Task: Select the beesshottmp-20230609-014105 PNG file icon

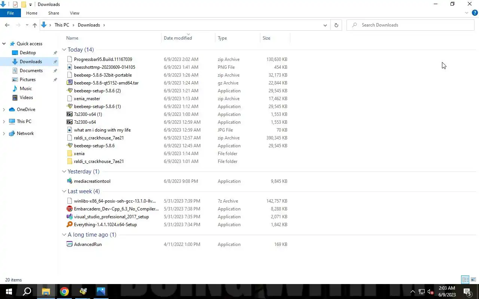Action: [x=69, y=67]
